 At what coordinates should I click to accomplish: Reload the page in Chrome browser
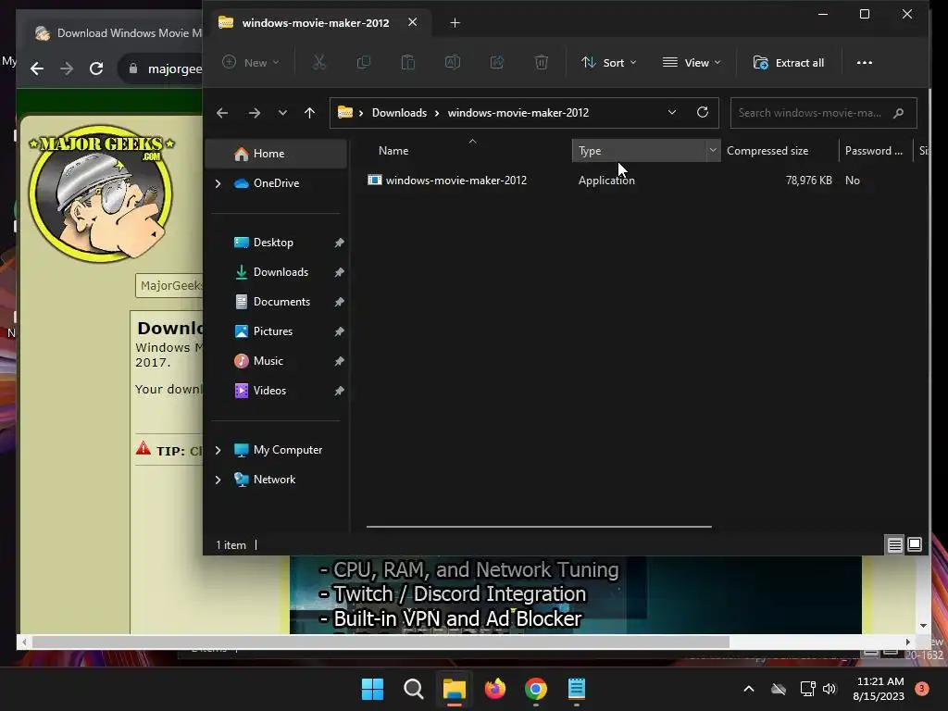(96, 69)
